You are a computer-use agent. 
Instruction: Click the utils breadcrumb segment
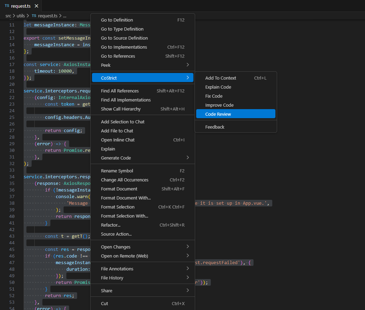[20, 16]
